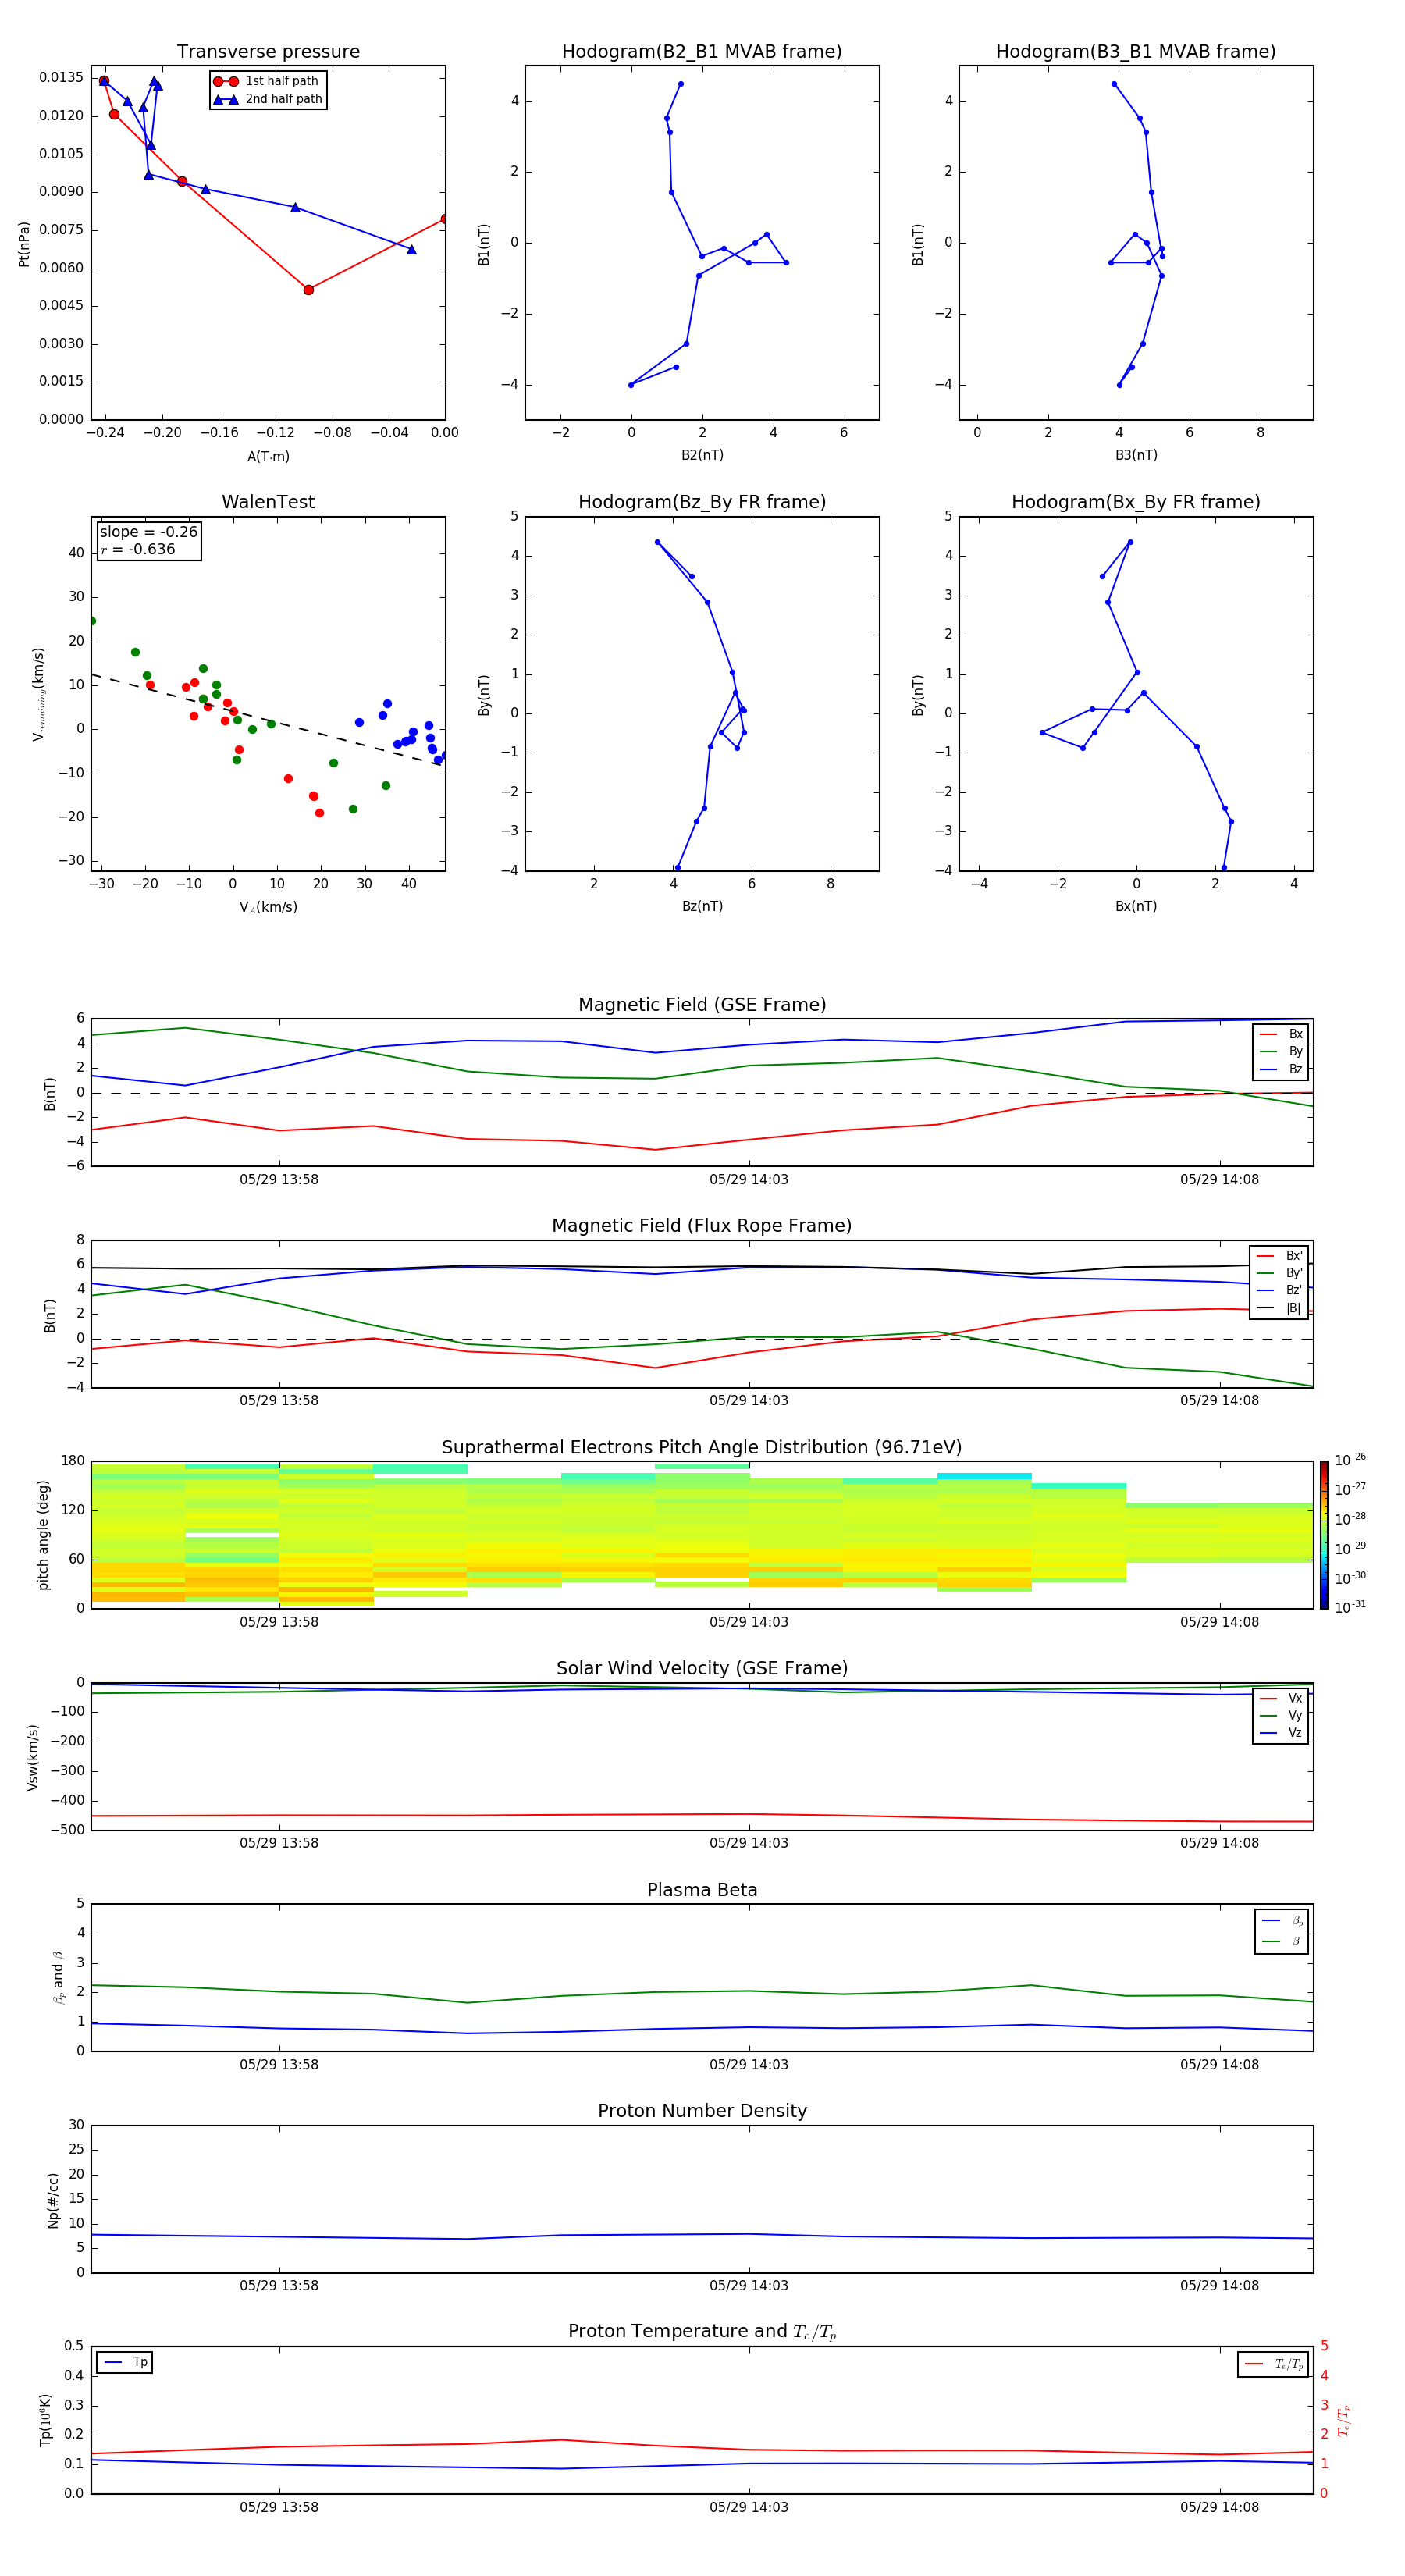Click the 'r = -0.636' annotation text
This screenshot has width=1405, height=2576.
pyautogui.click(x=138, y=549)
